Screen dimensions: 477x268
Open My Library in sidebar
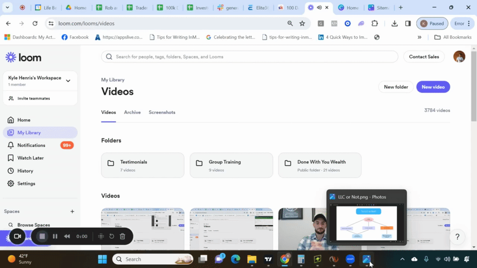[x=40, y=133]
